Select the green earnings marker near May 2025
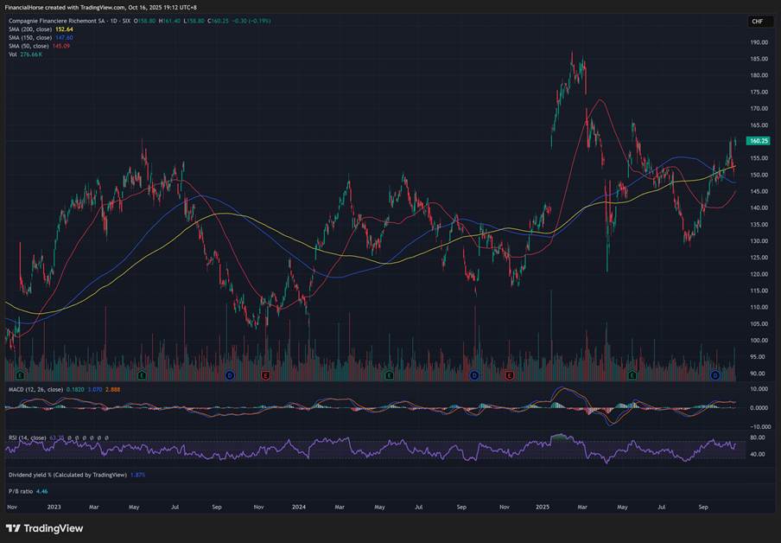The width and height of the screenshot is (781, 543). click(632, 375)
